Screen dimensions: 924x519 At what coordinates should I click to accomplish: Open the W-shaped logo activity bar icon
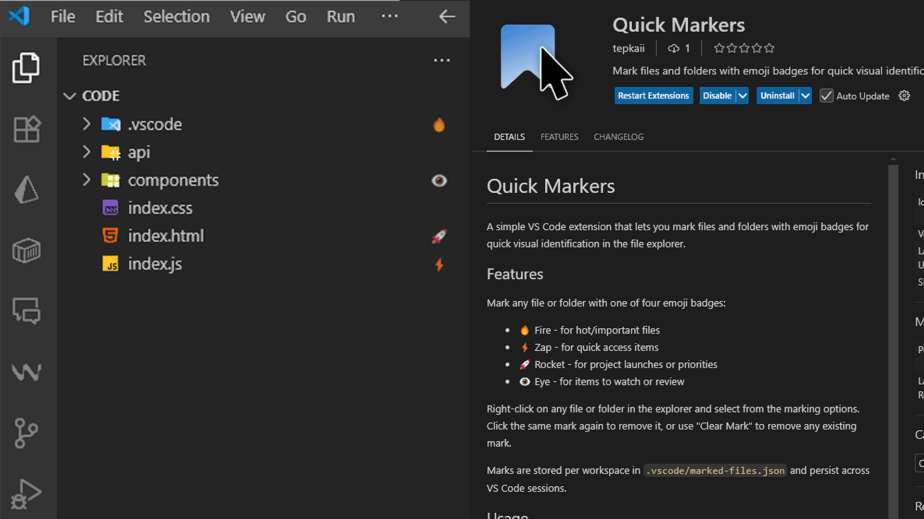tap(26, 371)
